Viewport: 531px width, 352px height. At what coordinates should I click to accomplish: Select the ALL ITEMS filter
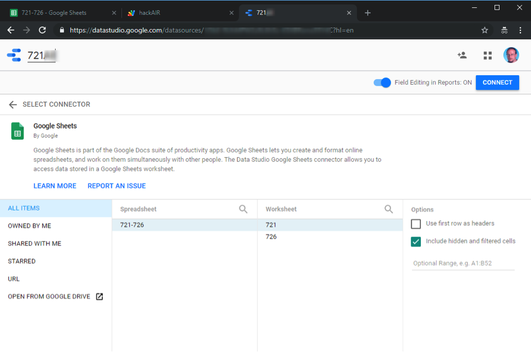56,208
